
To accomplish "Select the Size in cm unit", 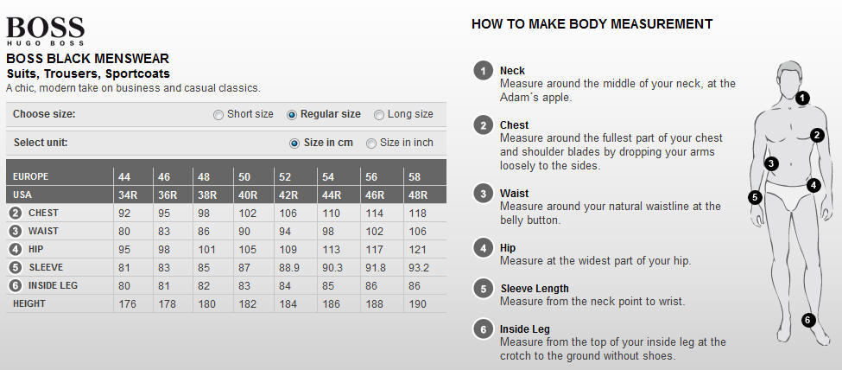I will tap(294, 144).
